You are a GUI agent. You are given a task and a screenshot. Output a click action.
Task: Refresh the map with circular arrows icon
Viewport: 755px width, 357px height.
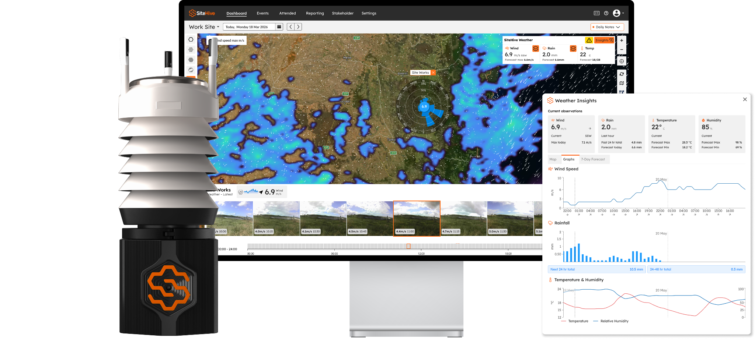622,74
